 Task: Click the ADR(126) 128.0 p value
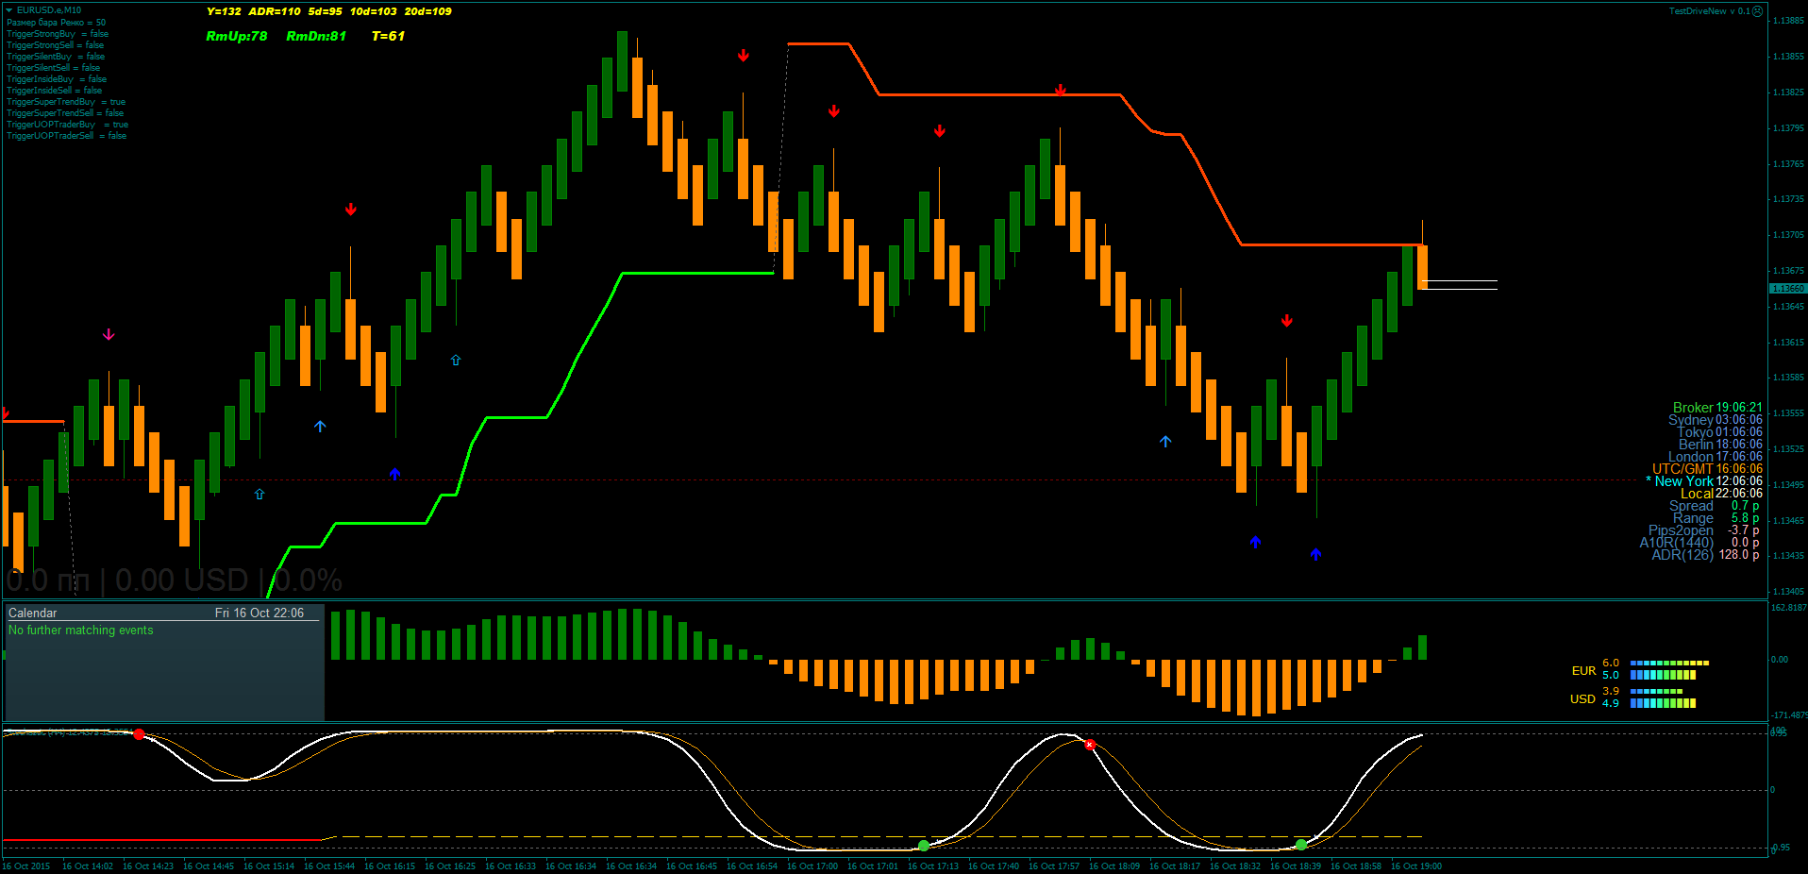pos(1738,555)
